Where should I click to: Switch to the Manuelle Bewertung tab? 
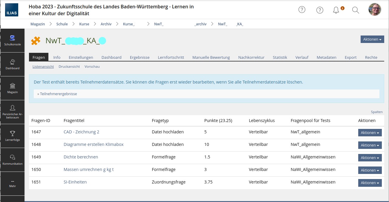[211, 57]
